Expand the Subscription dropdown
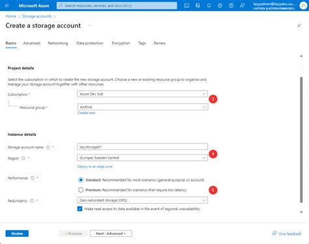 click(x=142, y=94)
